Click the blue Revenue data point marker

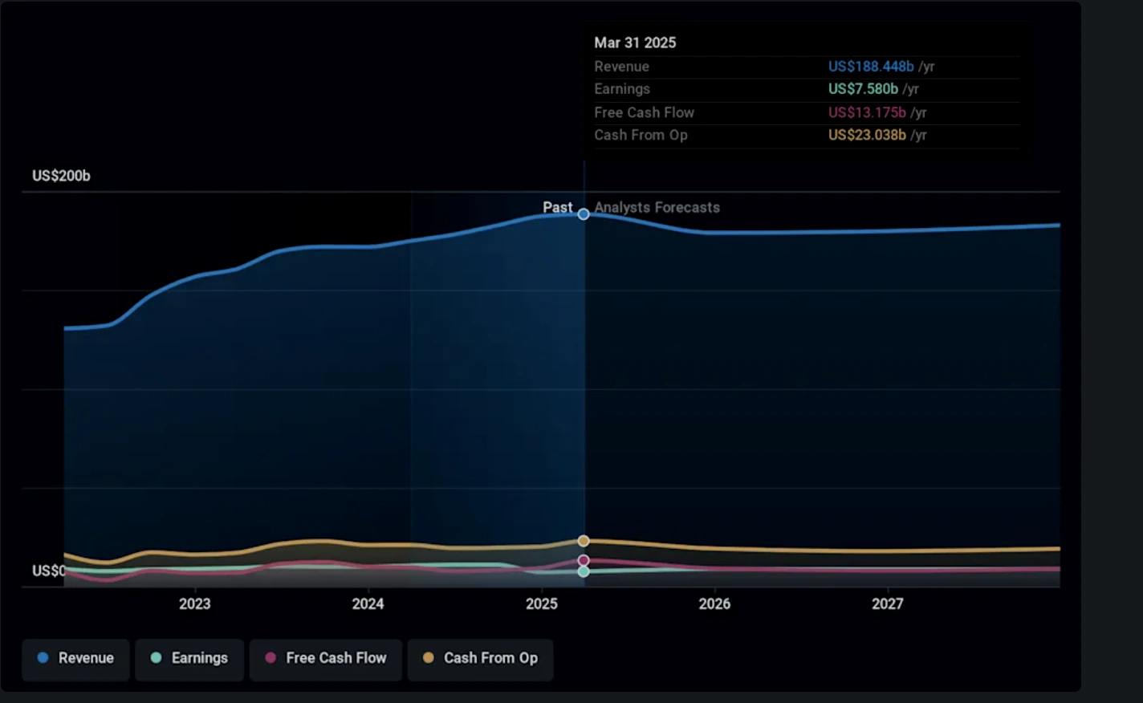[584, 214]
